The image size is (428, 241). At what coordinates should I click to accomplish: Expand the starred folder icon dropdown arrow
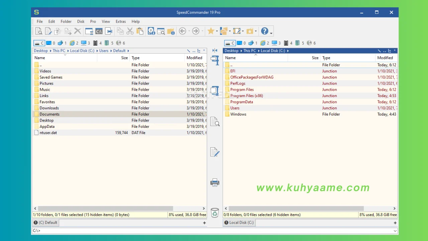[x=256, y=31]
